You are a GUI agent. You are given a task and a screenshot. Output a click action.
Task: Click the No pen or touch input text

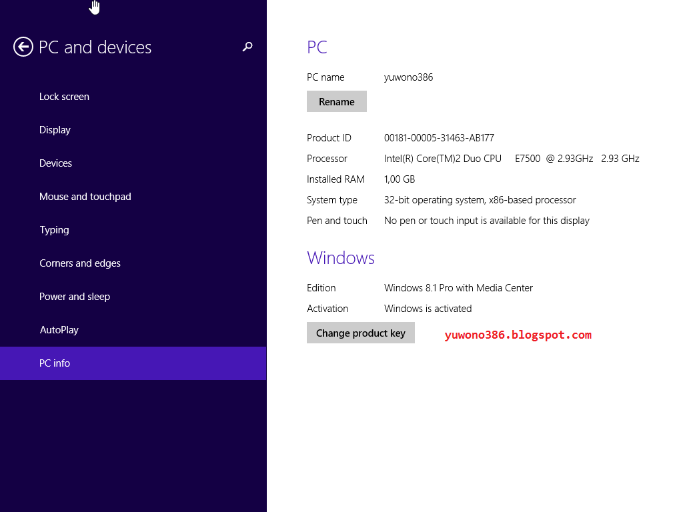click(x=486, y=221)
